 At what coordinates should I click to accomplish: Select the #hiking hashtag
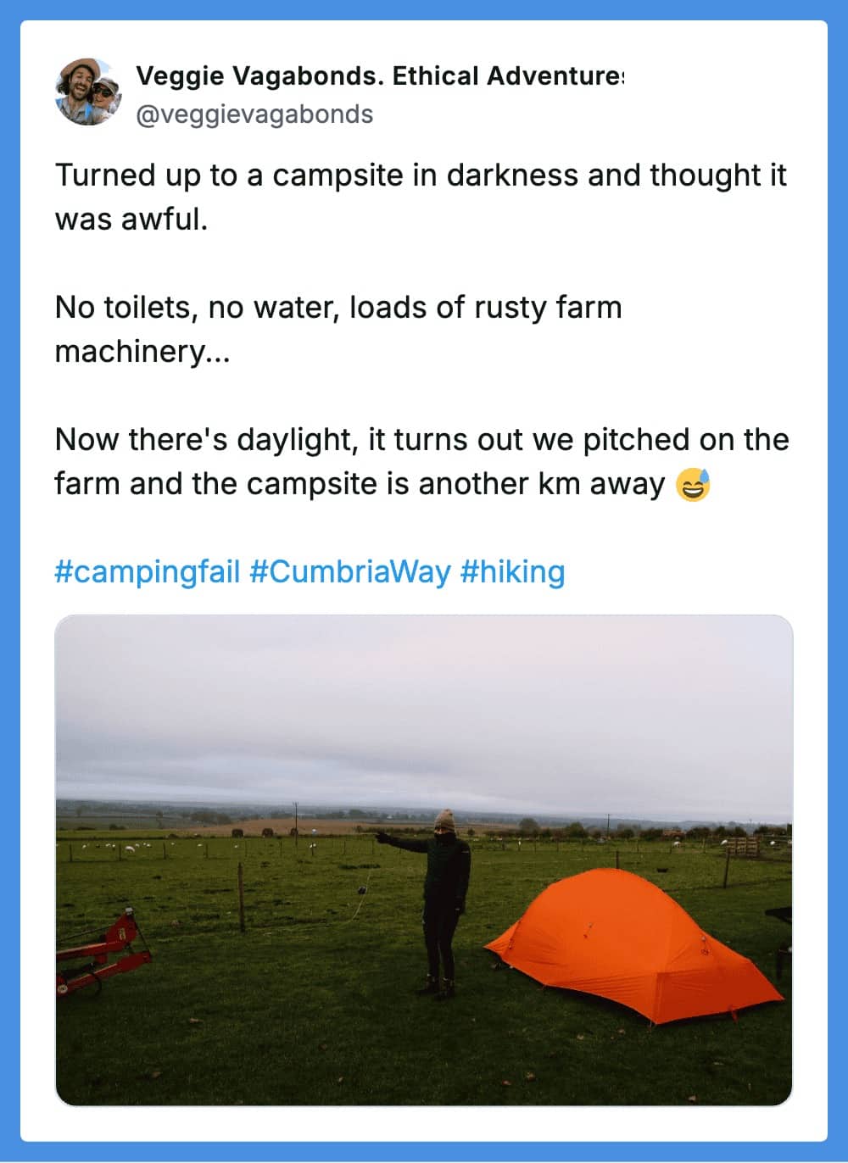pyautogui.click(x=512, y=571)
